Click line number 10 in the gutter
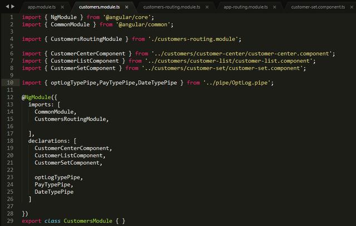Image resolution: width=356 pixels, height=226 pixels. pyautogui.click(x=10, y=82)
